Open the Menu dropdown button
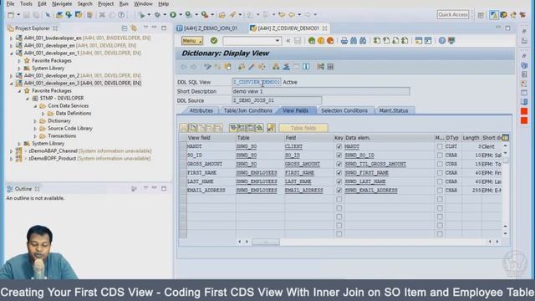535x301 pixels. (192, 41)
